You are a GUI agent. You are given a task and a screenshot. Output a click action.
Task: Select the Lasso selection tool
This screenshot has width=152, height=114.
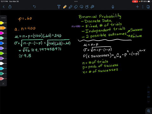pos(81,7)
